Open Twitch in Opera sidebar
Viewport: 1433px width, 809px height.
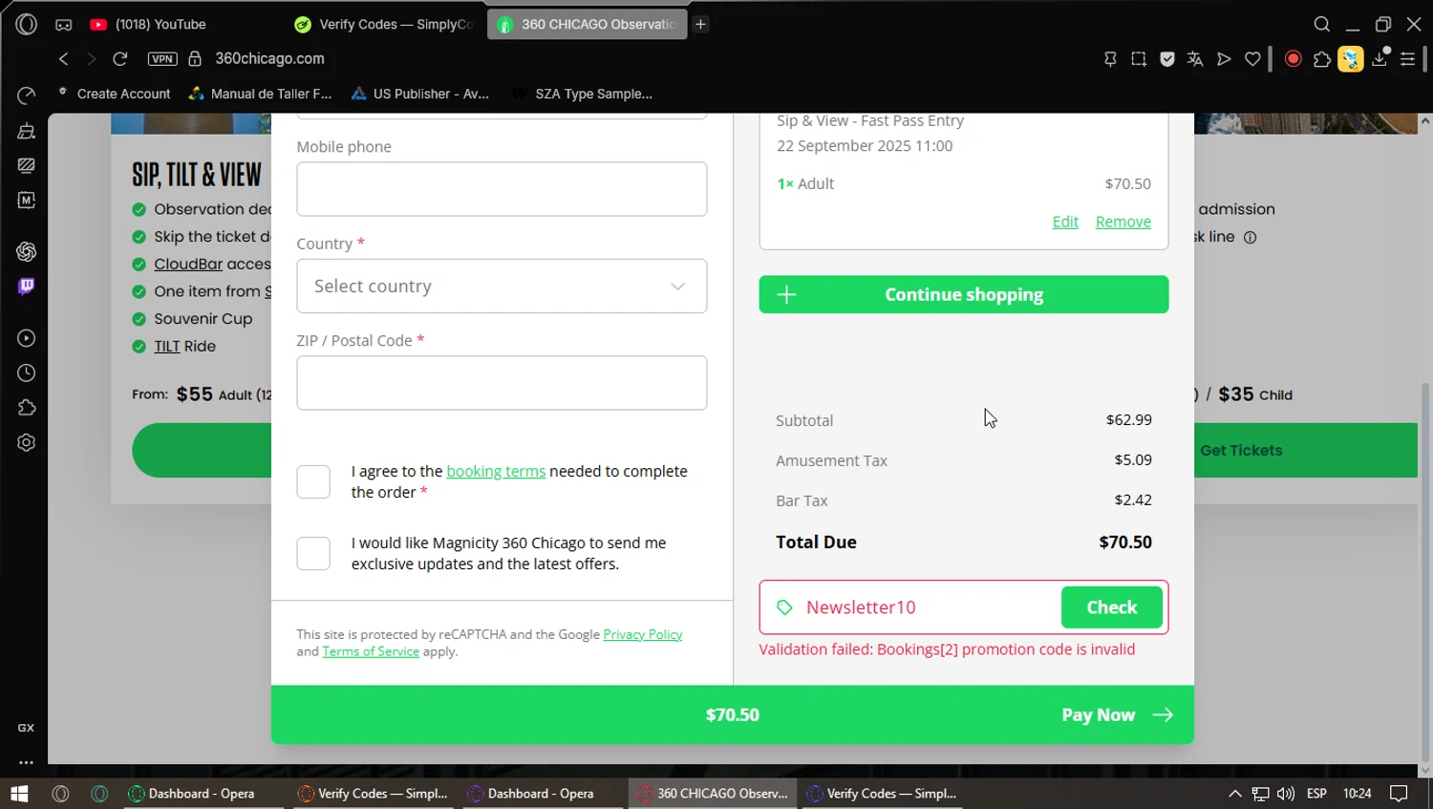pos(27,287)
